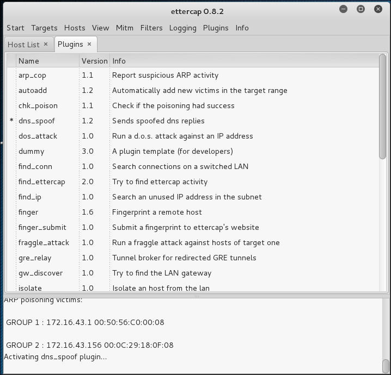391x375 pixels.
Task: Select the dns_spoof plugin row
Action: tap(193, 121)
